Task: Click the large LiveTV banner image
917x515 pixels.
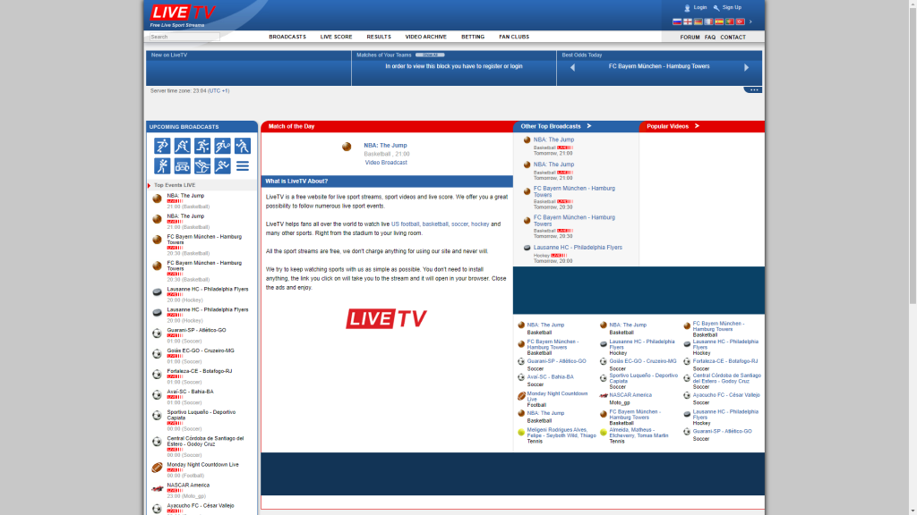Action: pos(386,319)
